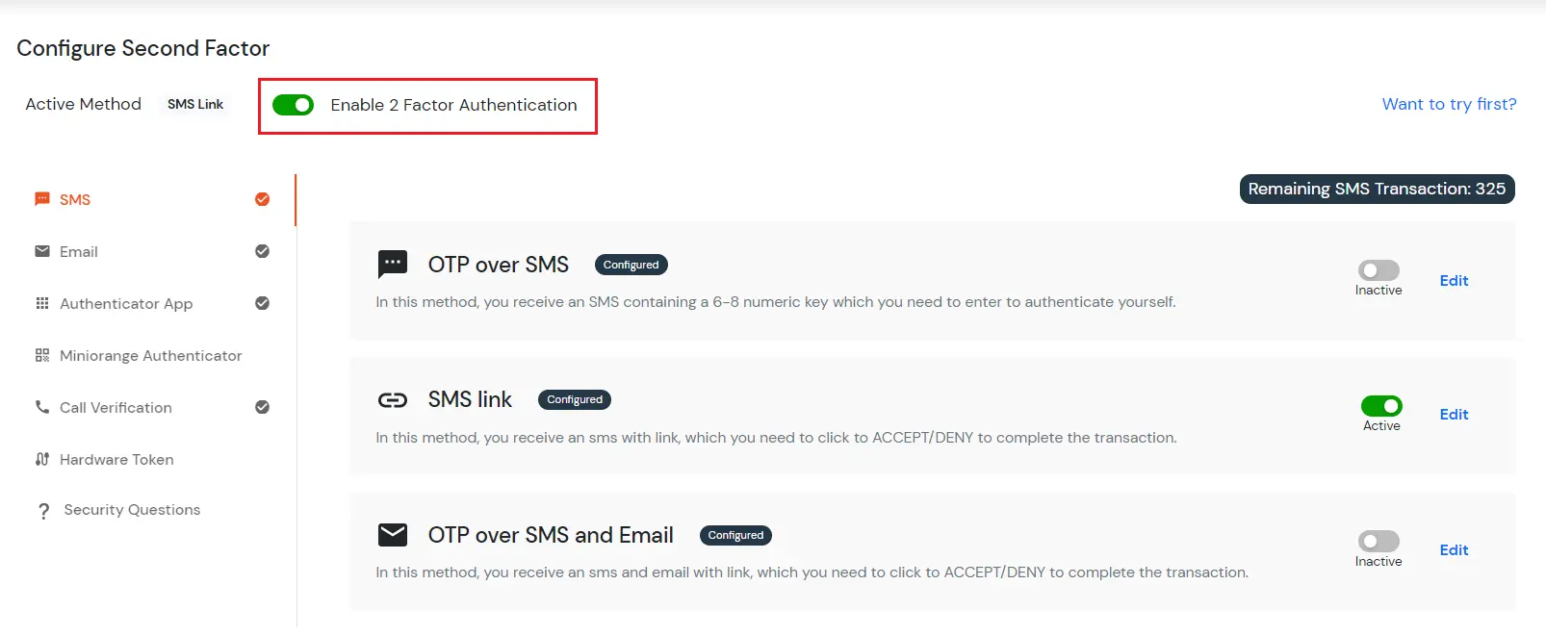Image resolution: width=1546 pixels, height=636 pixels.
Task: Click the Authenticator App grid icon
Action: click(x=42, y=303)
